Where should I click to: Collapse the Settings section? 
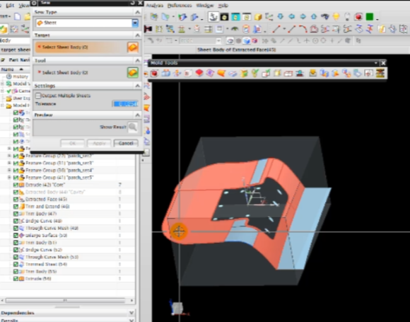click(138, 86)
